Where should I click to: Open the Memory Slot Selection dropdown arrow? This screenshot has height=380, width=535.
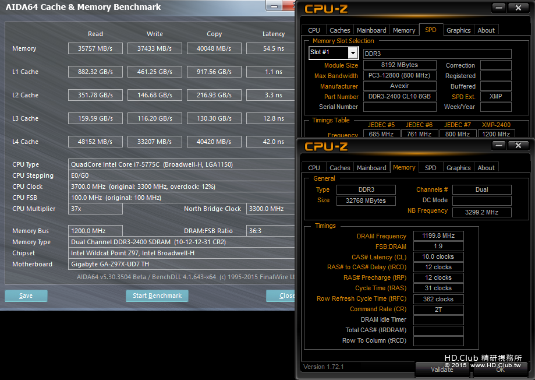pyautogui.click(x=353, y=52)
